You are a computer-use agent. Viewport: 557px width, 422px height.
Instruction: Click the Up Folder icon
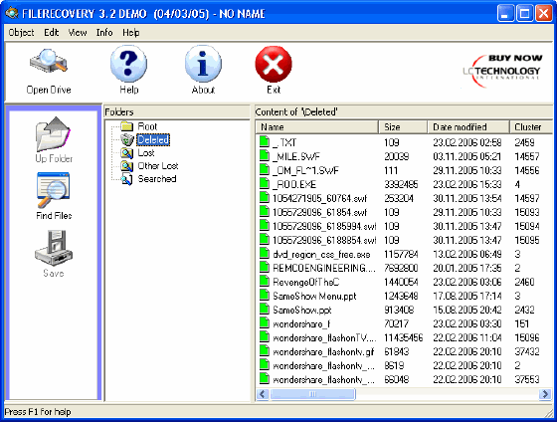[54, 134]
